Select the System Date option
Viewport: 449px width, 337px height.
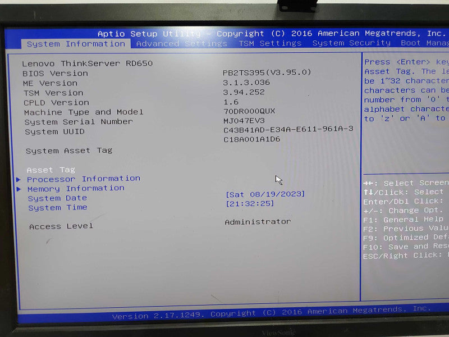tap(57, 198)
